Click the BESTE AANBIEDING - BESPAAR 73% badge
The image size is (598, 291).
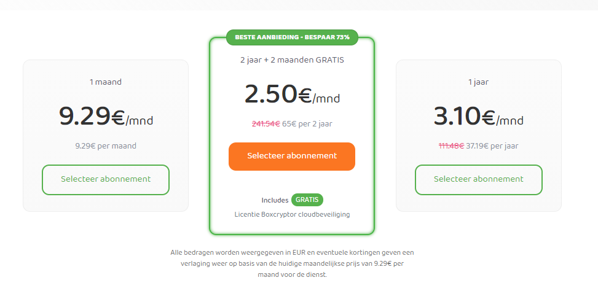(x=292, y=37)
